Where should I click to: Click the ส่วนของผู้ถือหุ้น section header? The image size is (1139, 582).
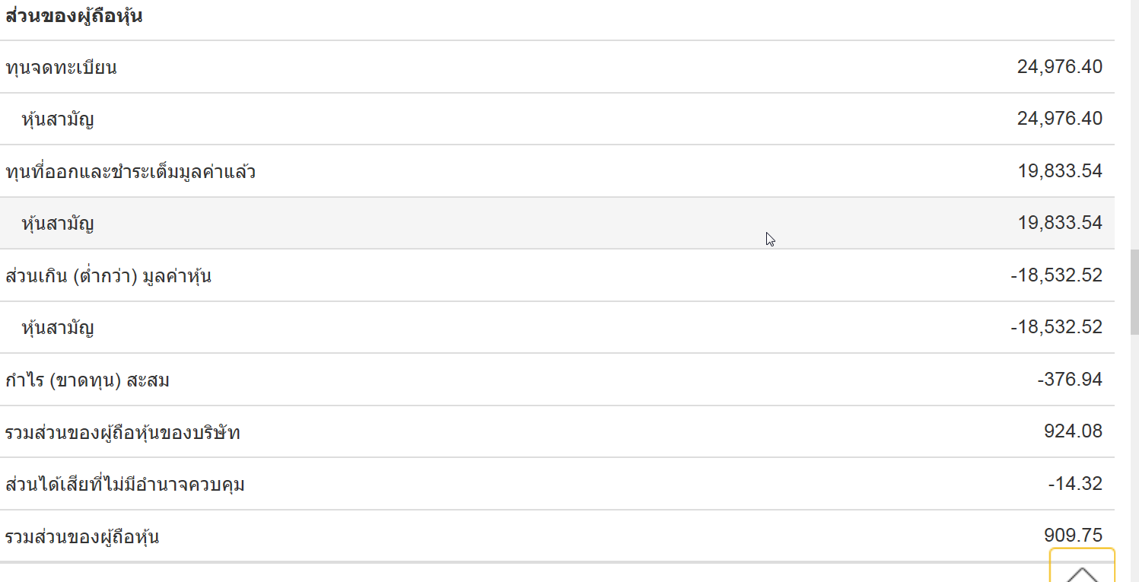coord(74,16)
